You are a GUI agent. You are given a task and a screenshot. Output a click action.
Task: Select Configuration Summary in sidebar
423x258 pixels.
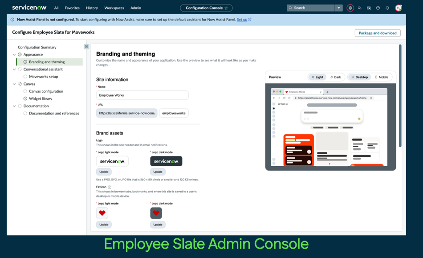click(37, 47)
